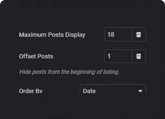Click the word 'Maximum' in the first label
This screenshot has height=119, width=165.
pyautogui.click(x=33, y=35)
